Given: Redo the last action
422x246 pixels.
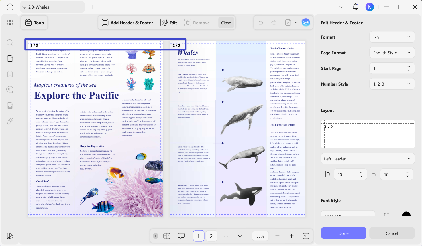Looking at the screenshot, I should (274, 23).
